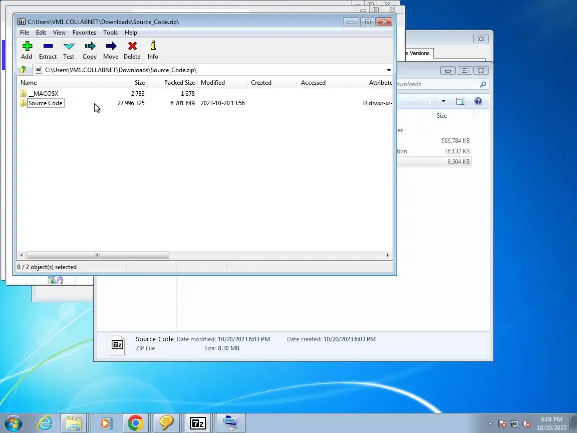The height and width of the screenshot is (433, 577).
Task: Switch to the Versions tab behind
Action: click(419, 53)
